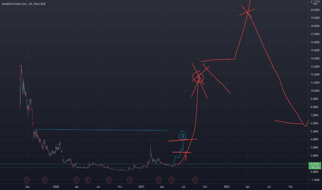
Task: Click the 13.0000 price axis label
Action: click(x=315, y=67)
